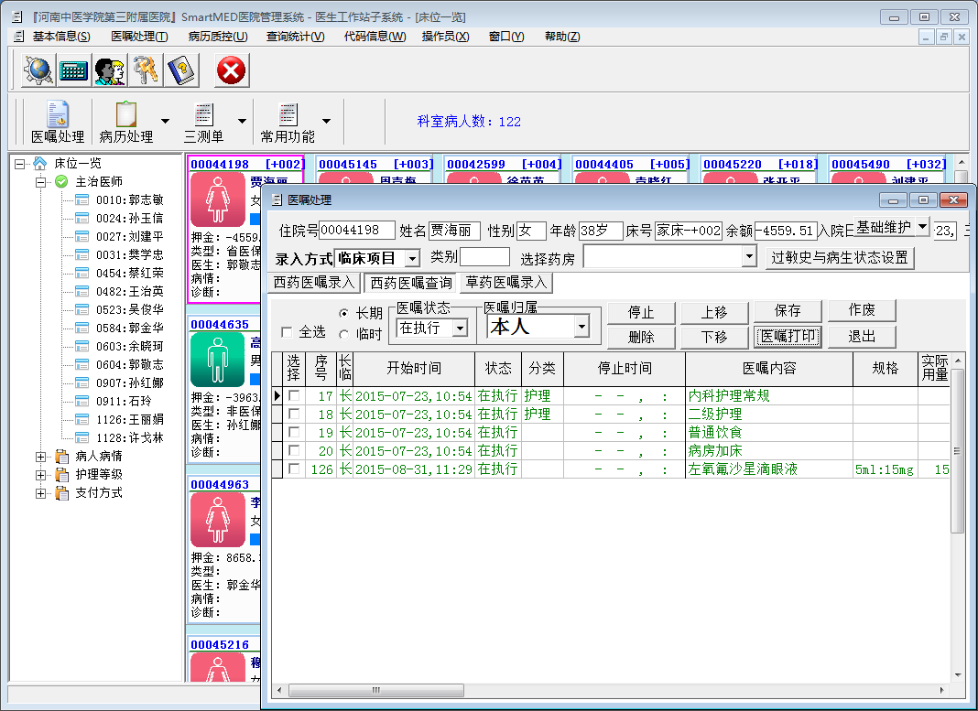
Task: Open 医嘱处理 document icon in toolbar
Action: tap(58, 114)
